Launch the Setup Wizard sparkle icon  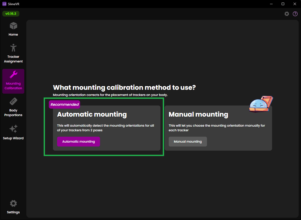click(x=13, y=129)
